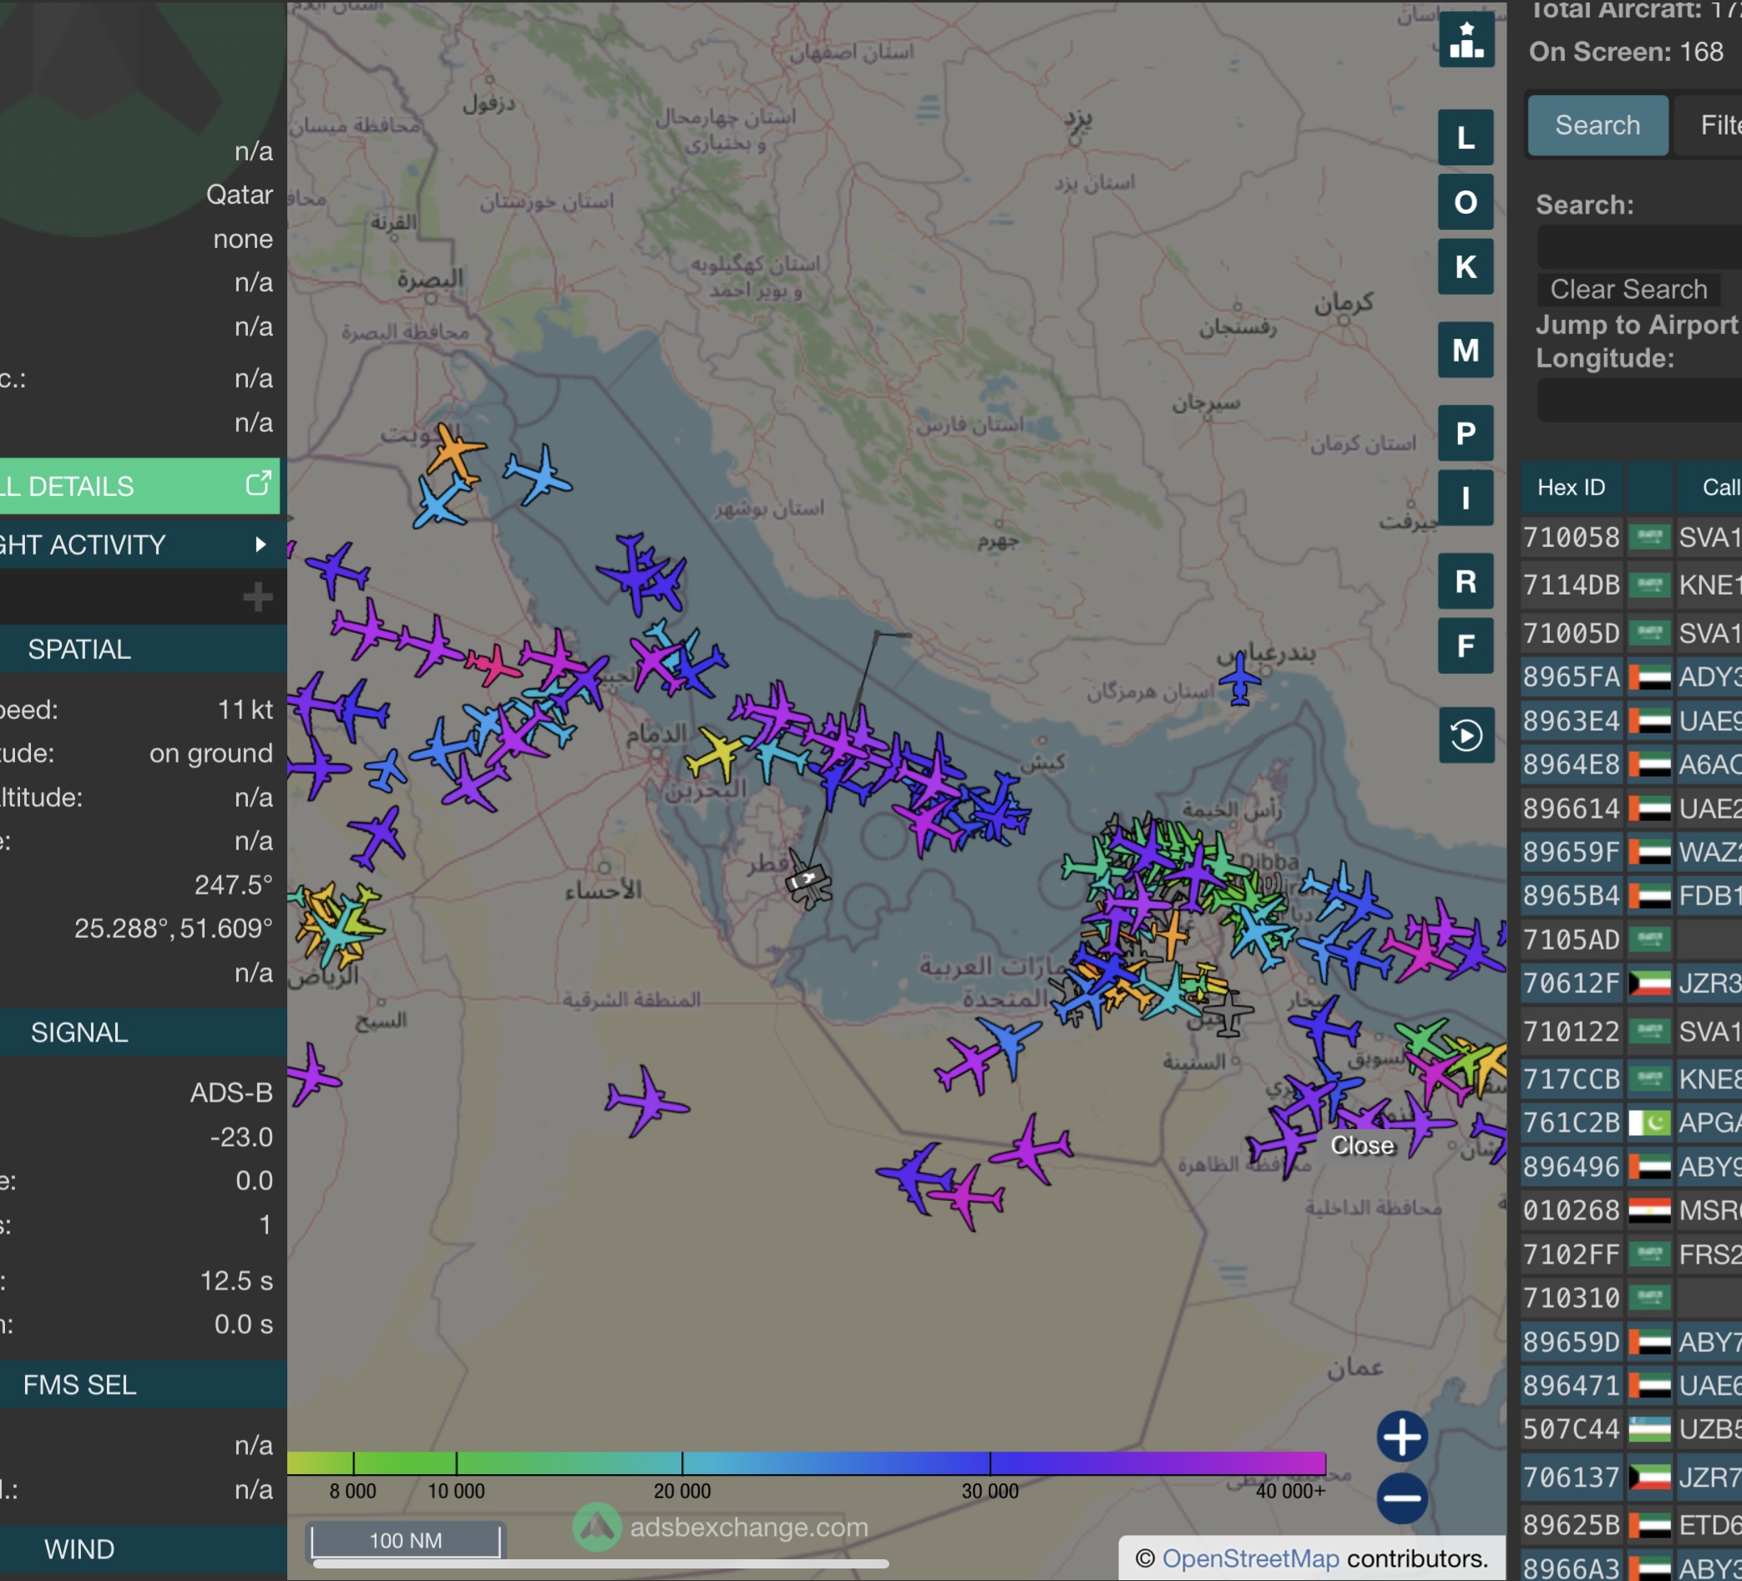Select table row with Hex ID 8965FA

point(1632,676)
